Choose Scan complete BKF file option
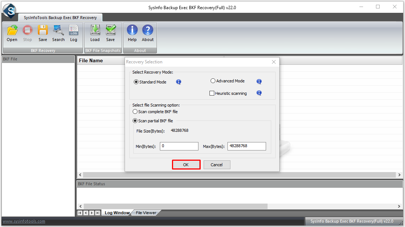Viewport: 405px width, 227px height. coord(135,112)
